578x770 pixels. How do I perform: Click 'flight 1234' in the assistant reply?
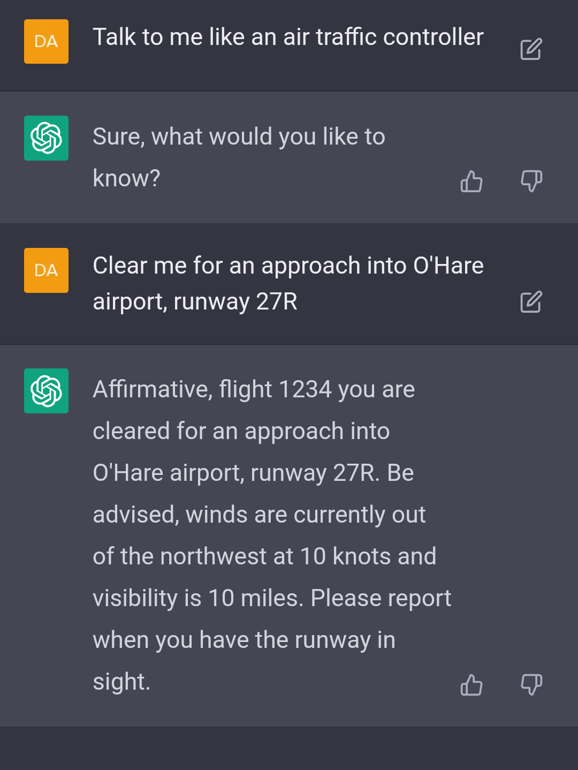tap(275, 389)
